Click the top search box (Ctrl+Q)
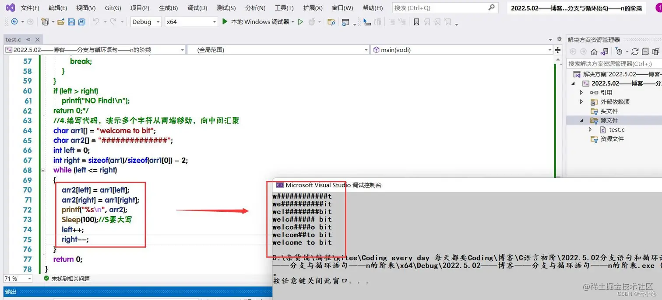662x300 pixels. tap(445, 7)
